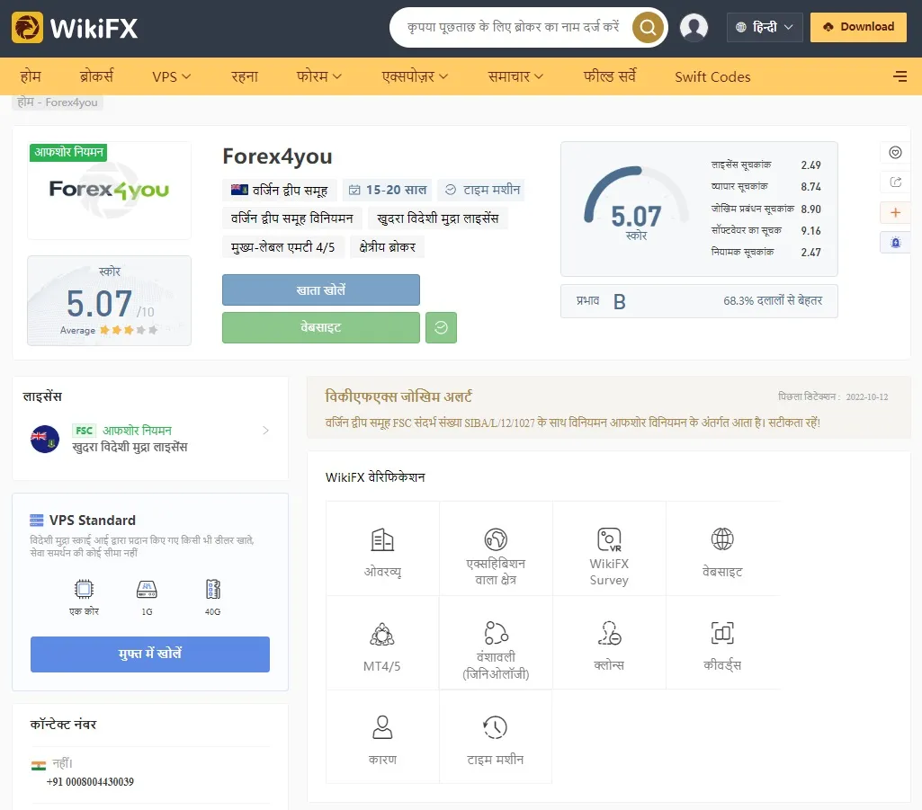Image resolution: width=922 pixels, height=810 pixels.
Task: Expand the FSC license row arrow
Action: click(x=265, y=431)
